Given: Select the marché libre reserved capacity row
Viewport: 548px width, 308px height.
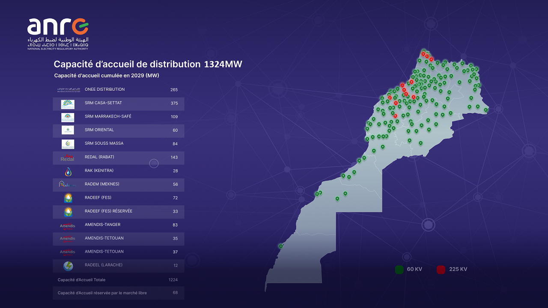Looking at the screenshot, I should [118, 293].
